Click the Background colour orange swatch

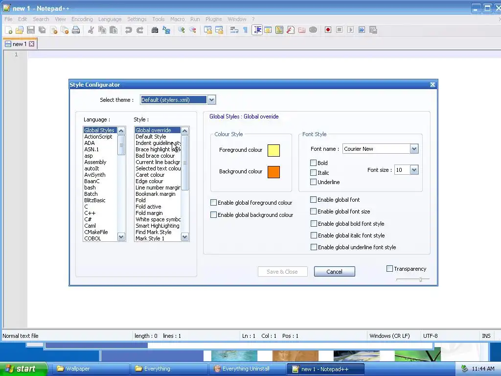point(273,172)
